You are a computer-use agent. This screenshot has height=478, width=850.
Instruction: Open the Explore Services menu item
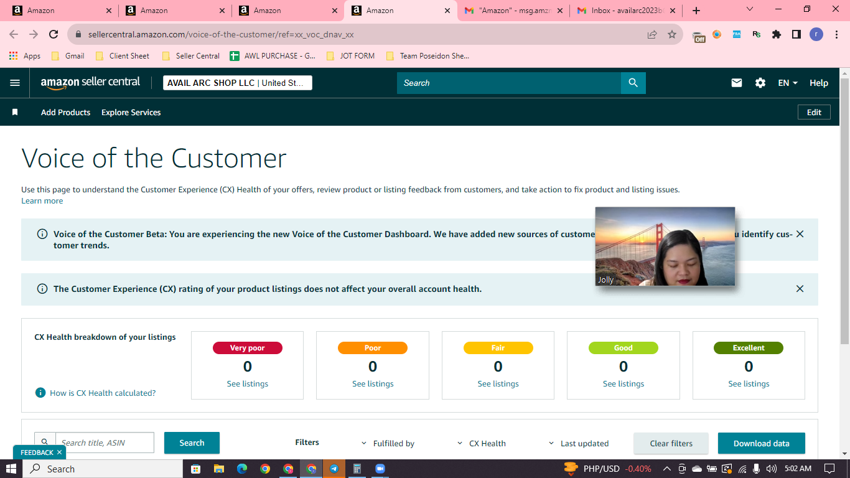click(x=131, y=113)
